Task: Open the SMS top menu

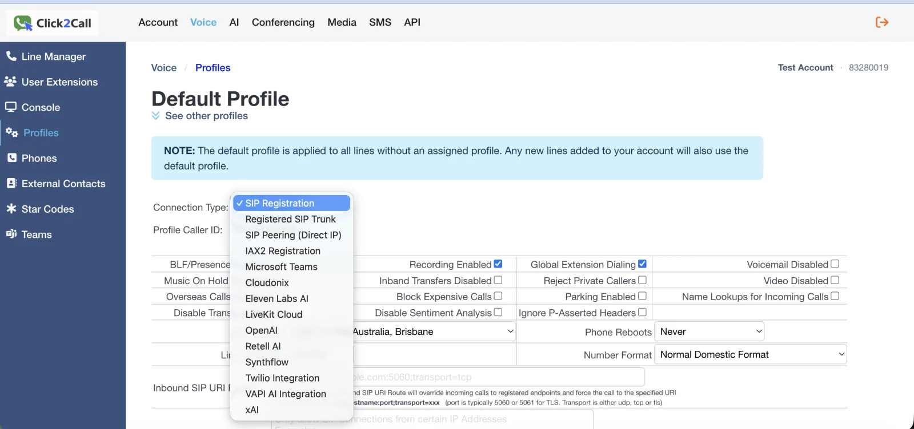Action: click(x=380, y=22)
